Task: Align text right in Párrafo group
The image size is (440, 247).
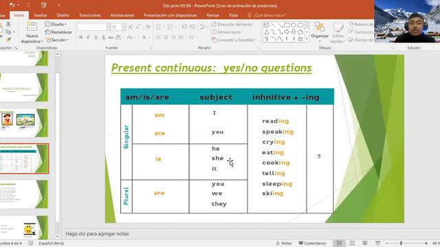Action: (x=174, y=37)
